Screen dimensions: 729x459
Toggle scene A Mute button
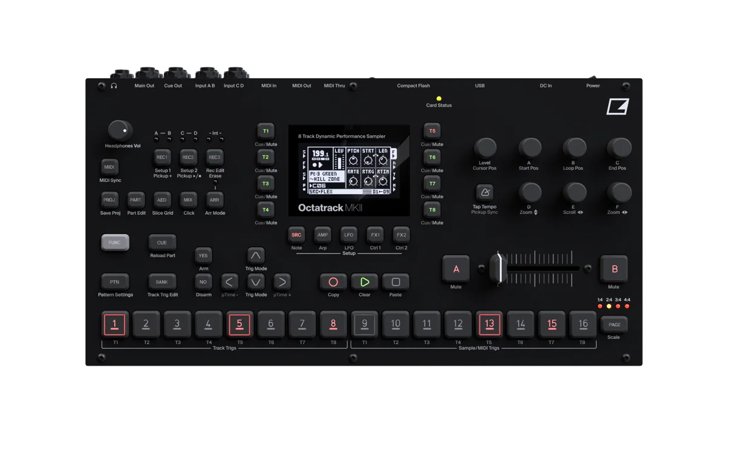pos(456,269)
